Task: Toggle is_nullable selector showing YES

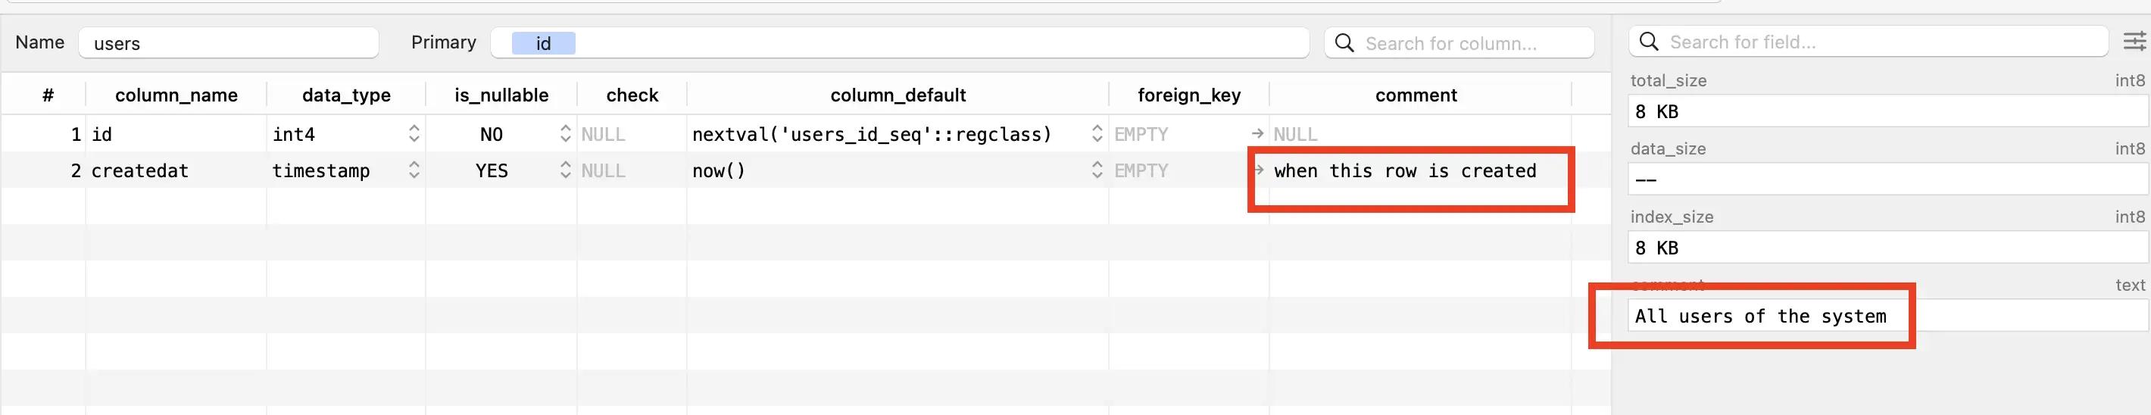Action: pyautogui.click(x=565, y=170)
